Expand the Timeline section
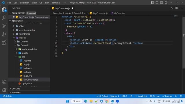Viewport: 185px width, 104px height. coord(29,92)
